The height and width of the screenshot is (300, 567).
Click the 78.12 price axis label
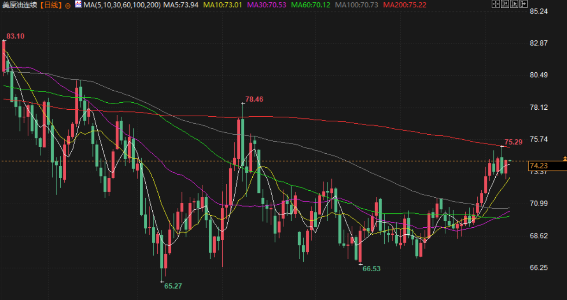[x=539, y=107]
